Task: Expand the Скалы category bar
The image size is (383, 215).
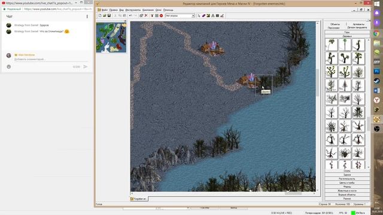Action: (x=347, y=171)
